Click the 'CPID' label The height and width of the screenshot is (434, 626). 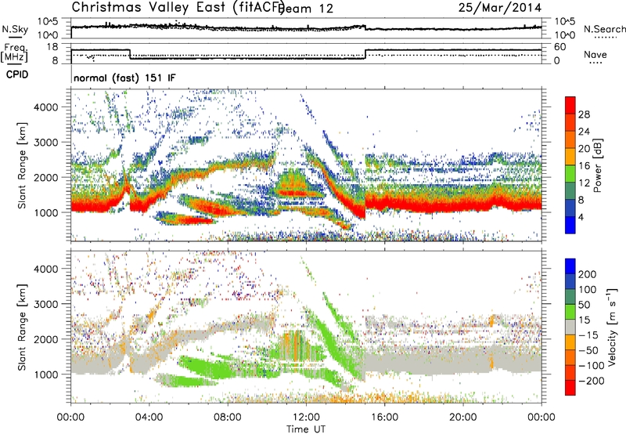(17, 74)
